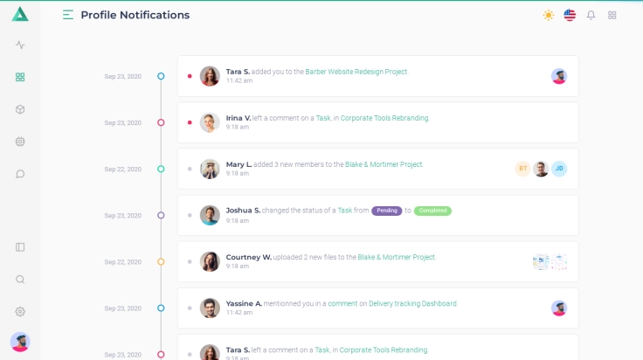Open the user profile avatar menu
Screen dimensions: 643x360
(20, 342)
